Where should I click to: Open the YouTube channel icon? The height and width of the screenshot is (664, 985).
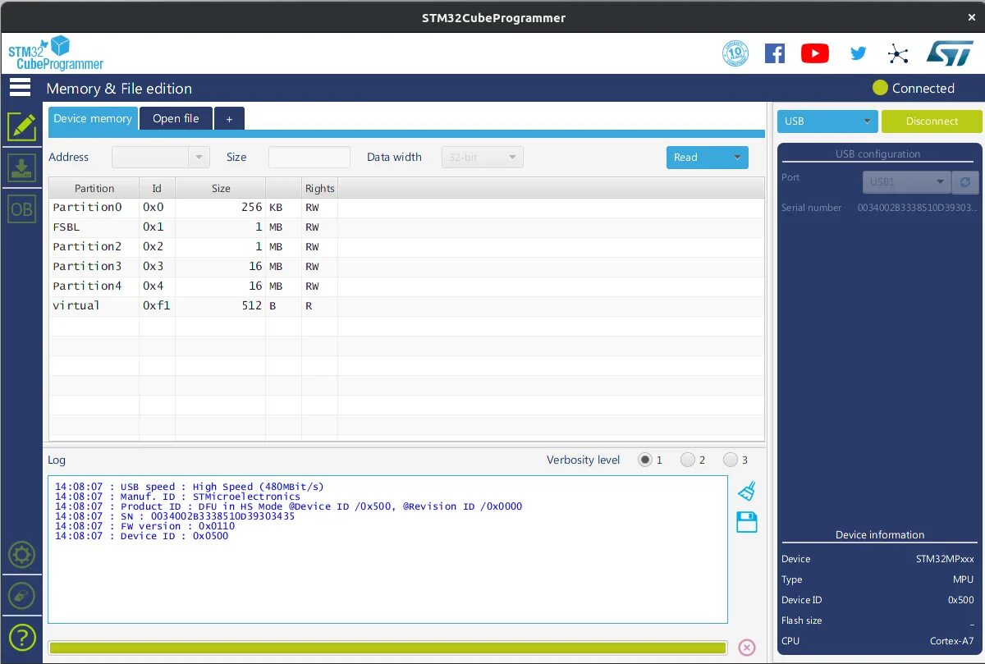815,53
